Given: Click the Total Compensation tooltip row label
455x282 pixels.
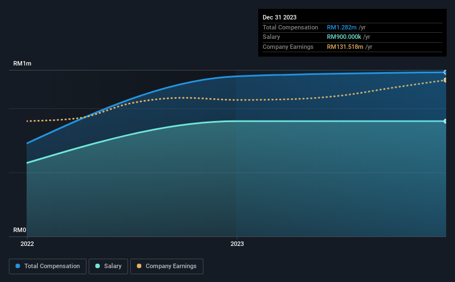Looking at the screenshot, I should [x=290, y=27].
